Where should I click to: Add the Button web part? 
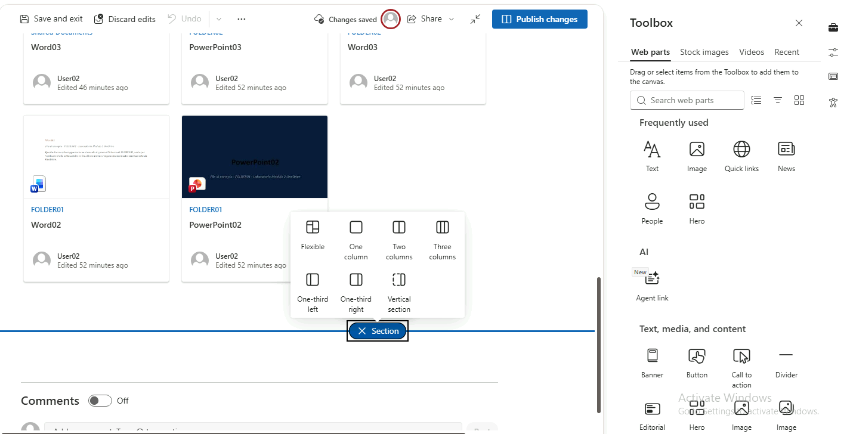pos(697,363)
